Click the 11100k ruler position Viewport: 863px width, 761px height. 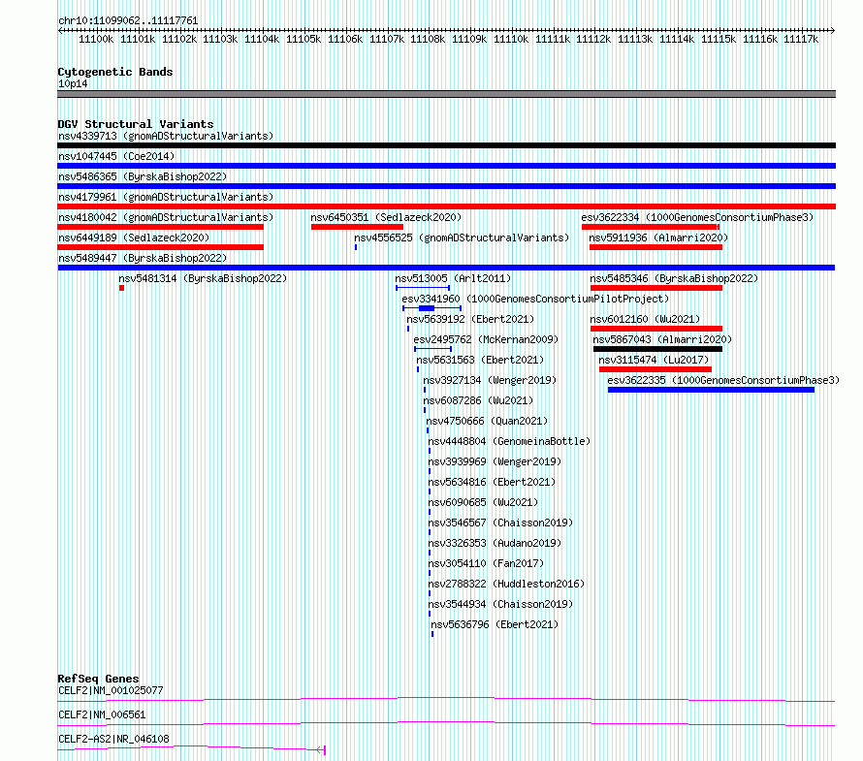click(x=96, y=39)
